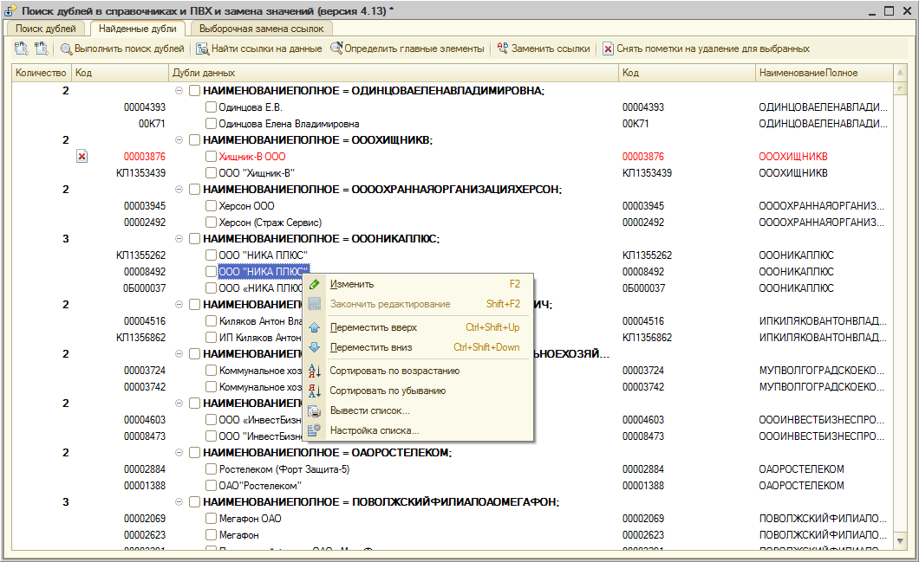Click the 'НаименованиеПолное' column header

824,73
